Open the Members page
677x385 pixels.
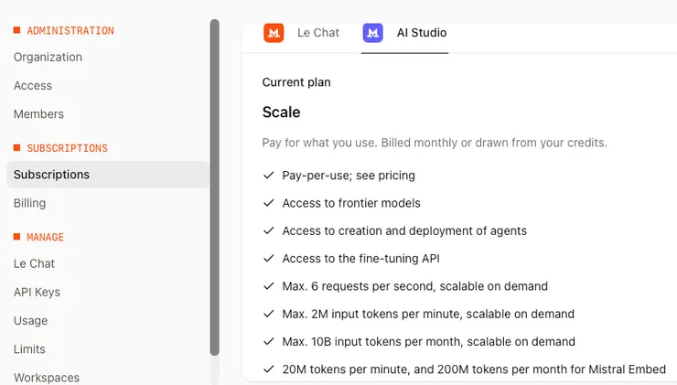[38, 114]
